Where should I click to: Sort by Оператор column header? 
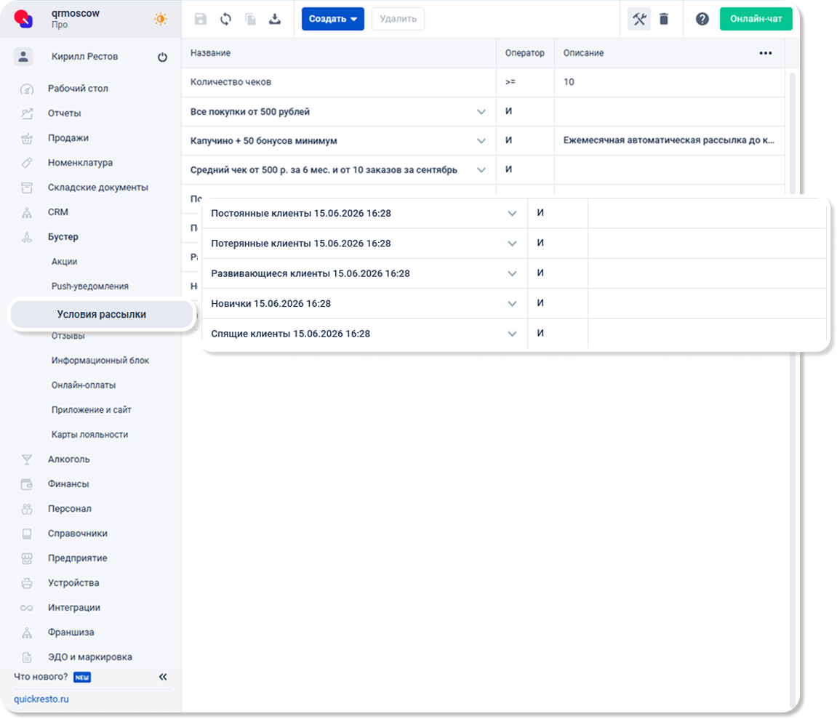[525, 53]
